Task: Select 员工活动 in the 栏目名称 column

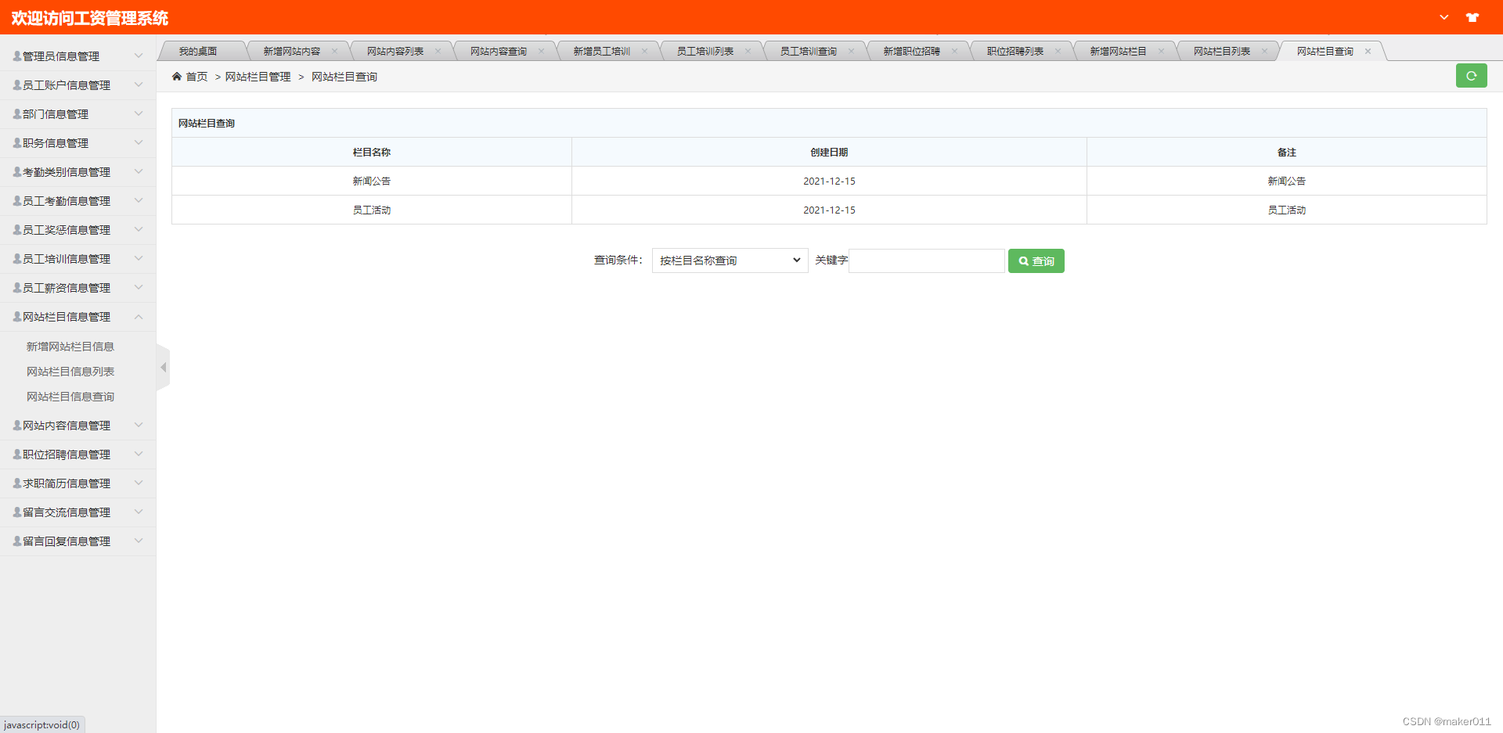Action: coord(372,210)
